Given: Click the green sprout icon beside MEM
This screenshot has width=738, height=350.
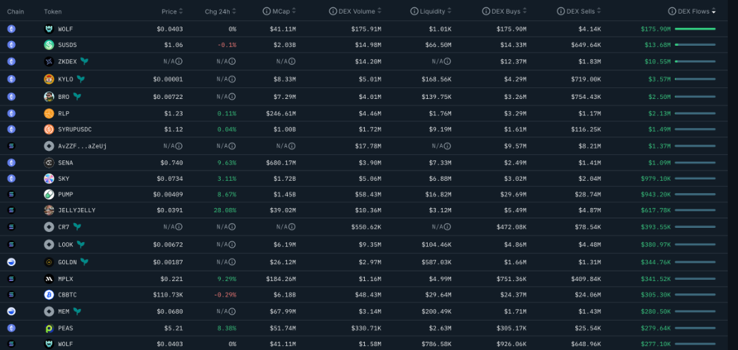Looking at the screenshot, I should [x=77, y=311].
